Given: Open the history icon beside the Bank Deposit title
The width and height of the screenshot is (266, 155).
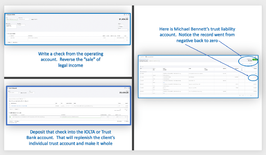Looking at the screenshot, I should click(8, 88).
